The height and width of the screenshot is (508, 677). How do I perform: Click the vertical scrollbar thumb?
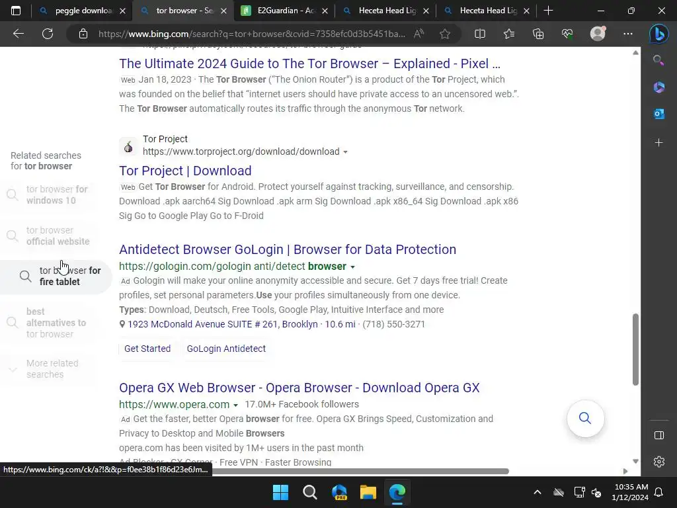635,349
